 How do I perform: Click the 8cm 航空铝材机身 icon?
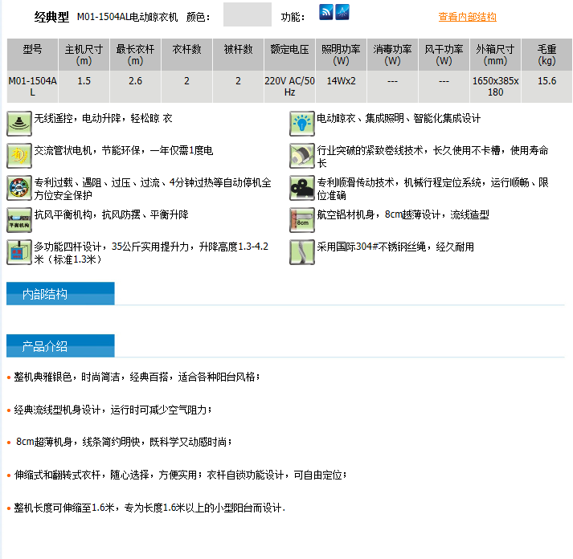click(302, 220)
